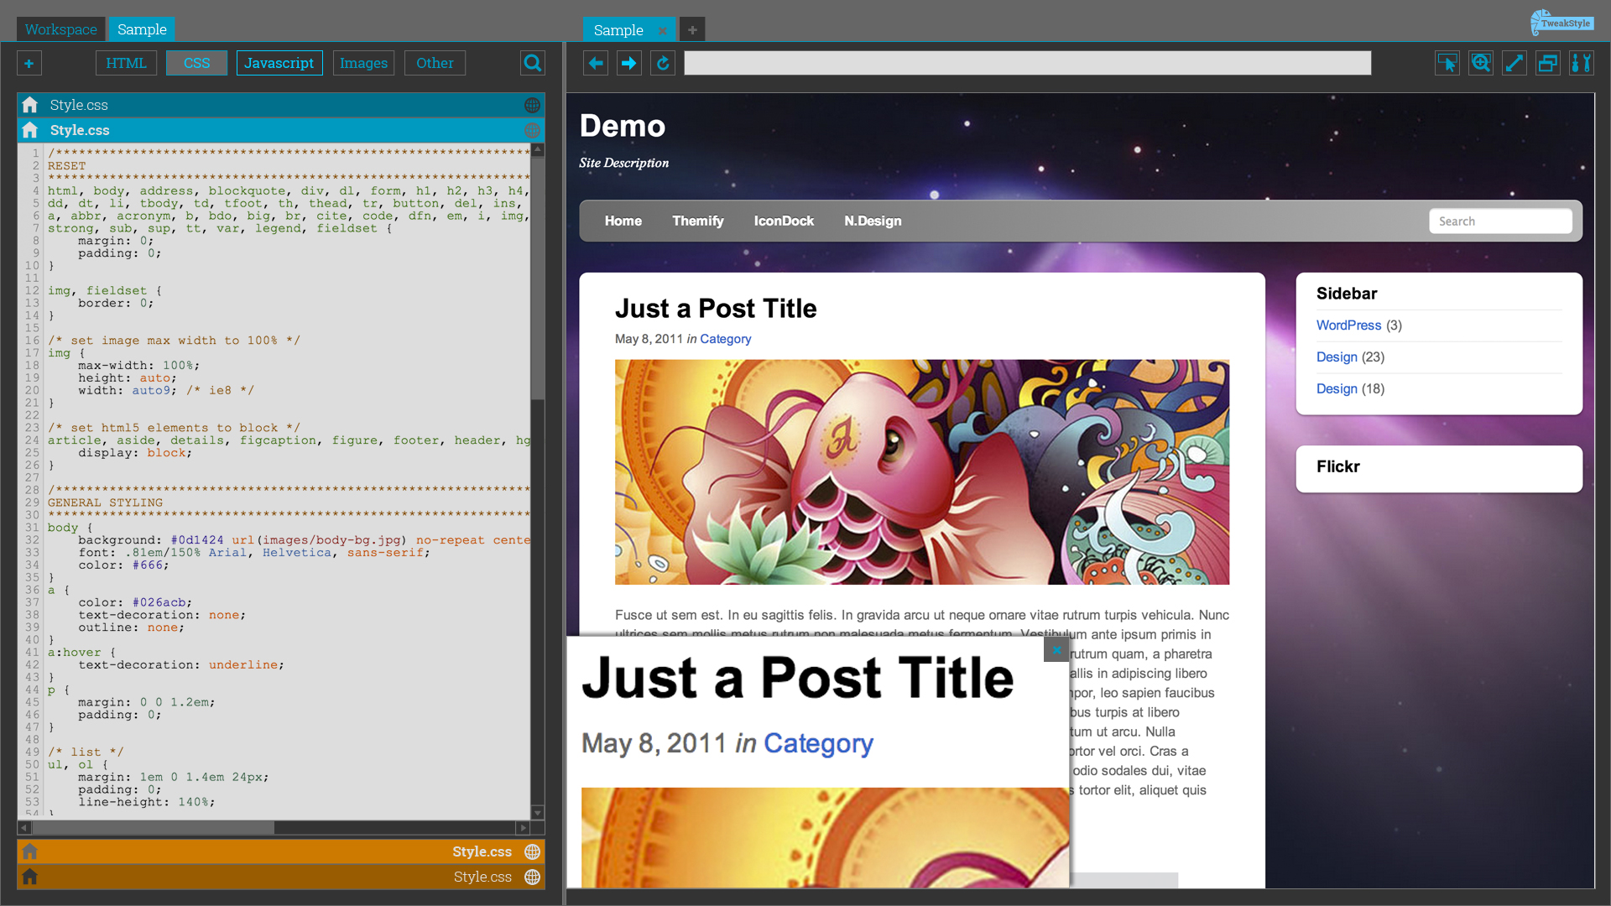Open Home in the site navigation

tap(623, 221)
